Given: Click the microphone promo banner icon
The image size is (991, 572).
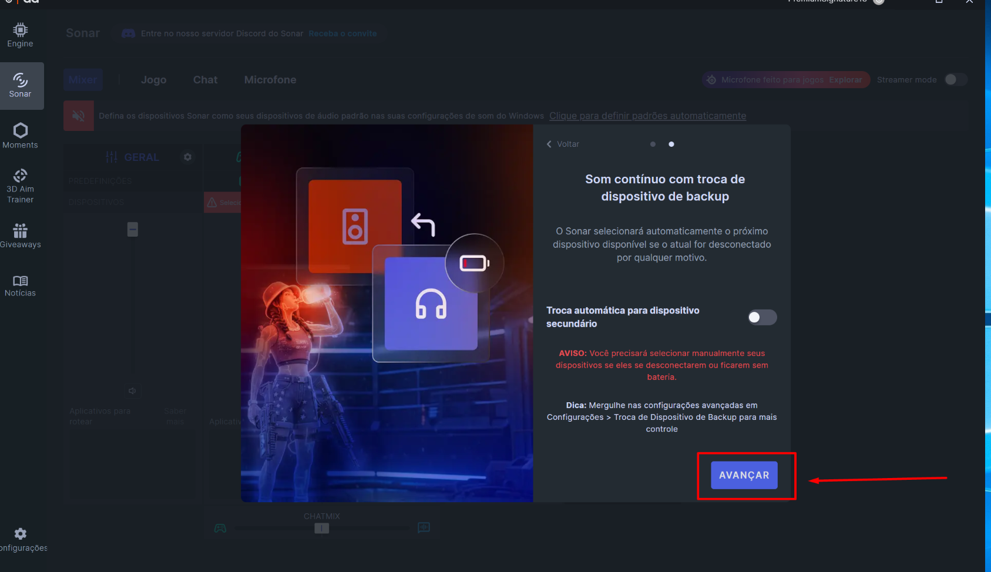Looking at the screenshot, I should 711,80.
